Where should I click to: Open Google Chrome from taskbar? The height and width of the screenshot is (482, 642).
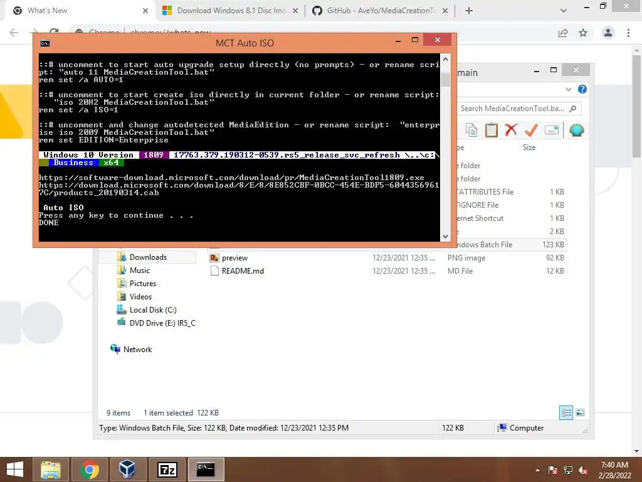pos(89,469)
